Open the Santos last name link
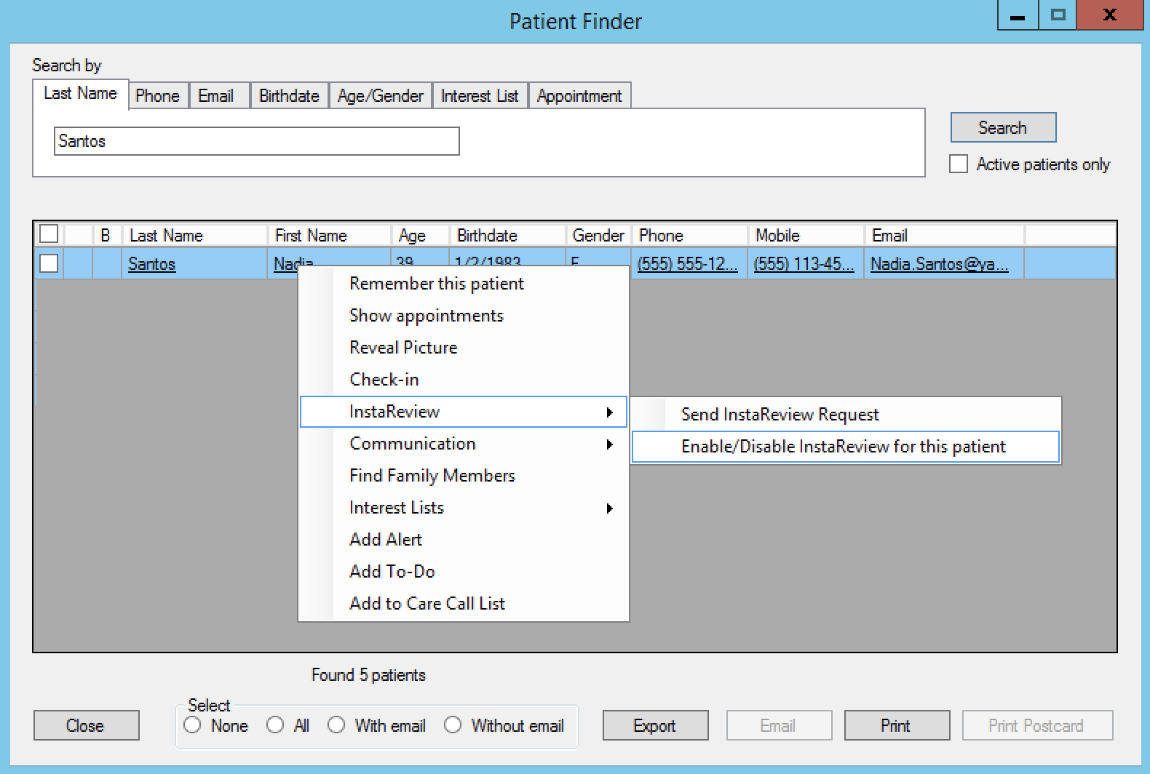 [151, 264]
